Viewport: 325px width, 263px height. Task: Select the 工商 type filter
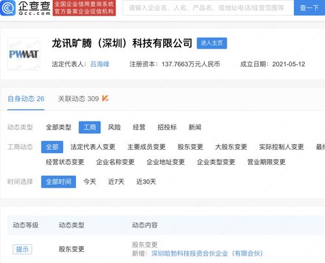click(90, 127)
